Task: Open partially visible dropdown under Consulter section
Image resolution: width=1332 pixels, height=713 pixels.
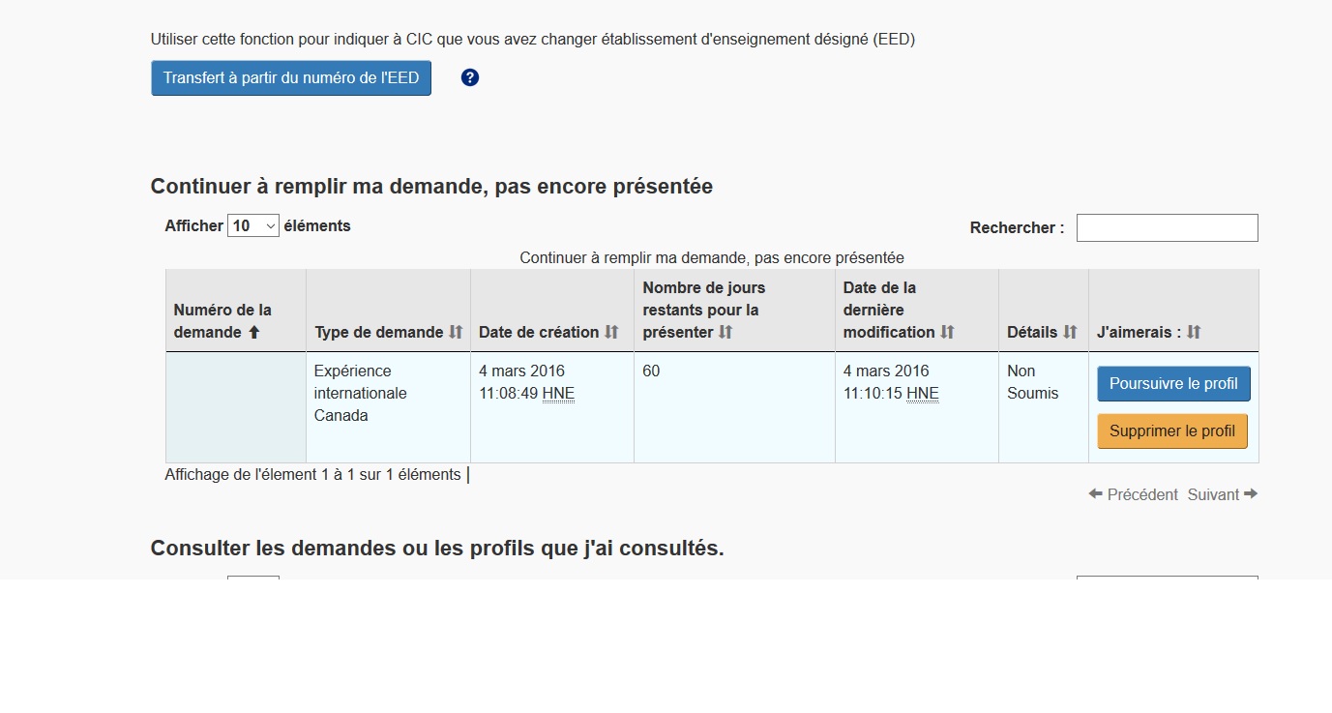Action: pos(253,579)
